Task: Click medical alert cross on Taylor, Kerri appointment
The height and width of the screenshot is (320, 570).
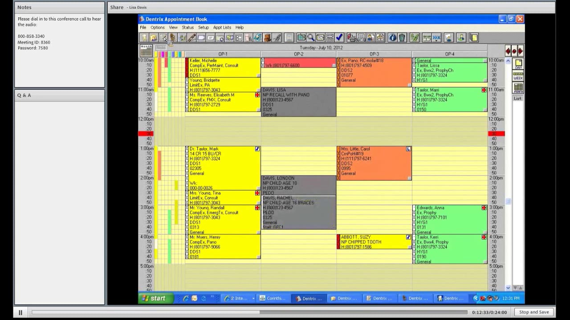Action: coord(484,237)
